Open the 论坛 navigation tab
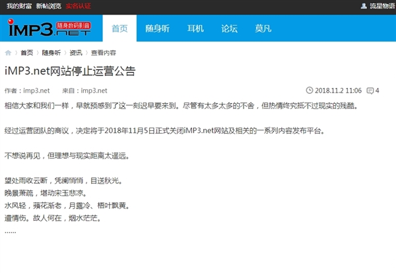Viewport: 396px width, 273px height. pyautogui.click(x=229, y=28)
